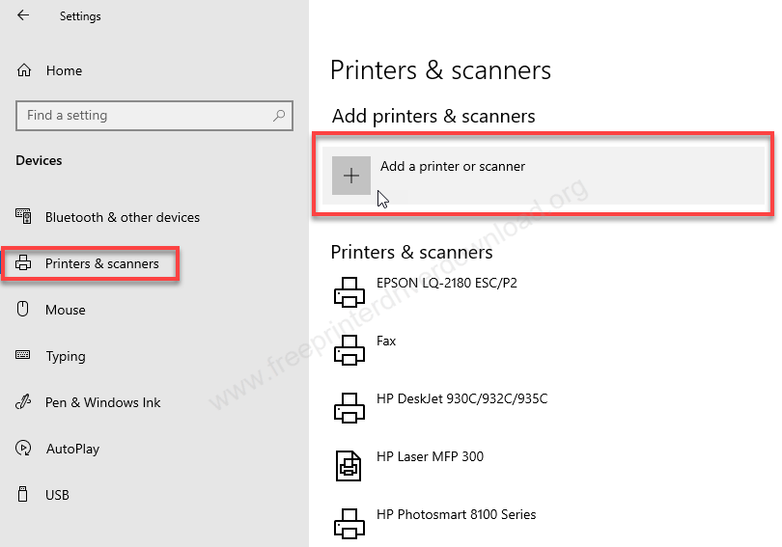Select the EPSON LQ-2180 ESC/P2 printer
The image size is (782, 547).
[x=446, y=284]
